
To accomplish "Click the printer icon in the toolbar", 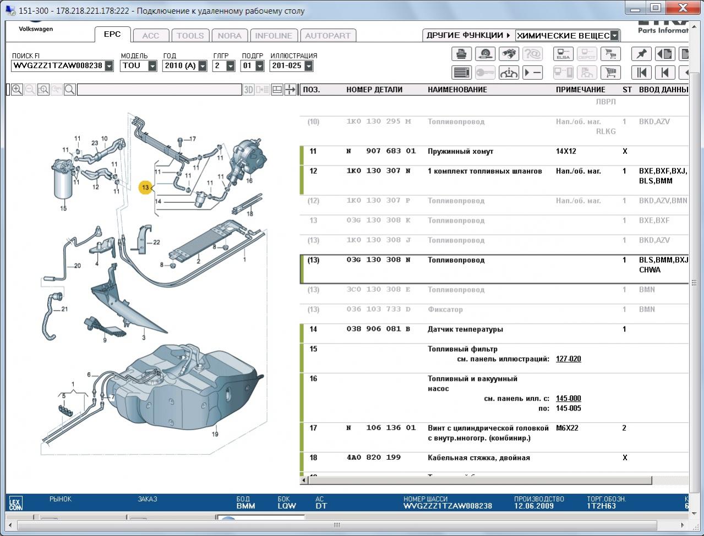I will coord(462,54).
